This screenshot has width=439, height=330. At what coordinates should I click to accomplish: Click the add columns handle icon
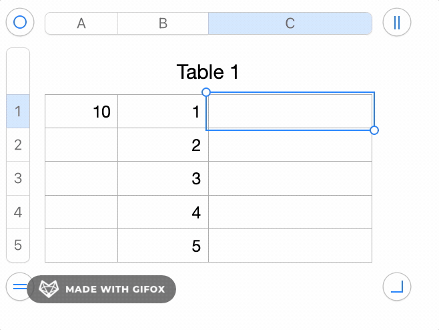click(x=397, y=23)
